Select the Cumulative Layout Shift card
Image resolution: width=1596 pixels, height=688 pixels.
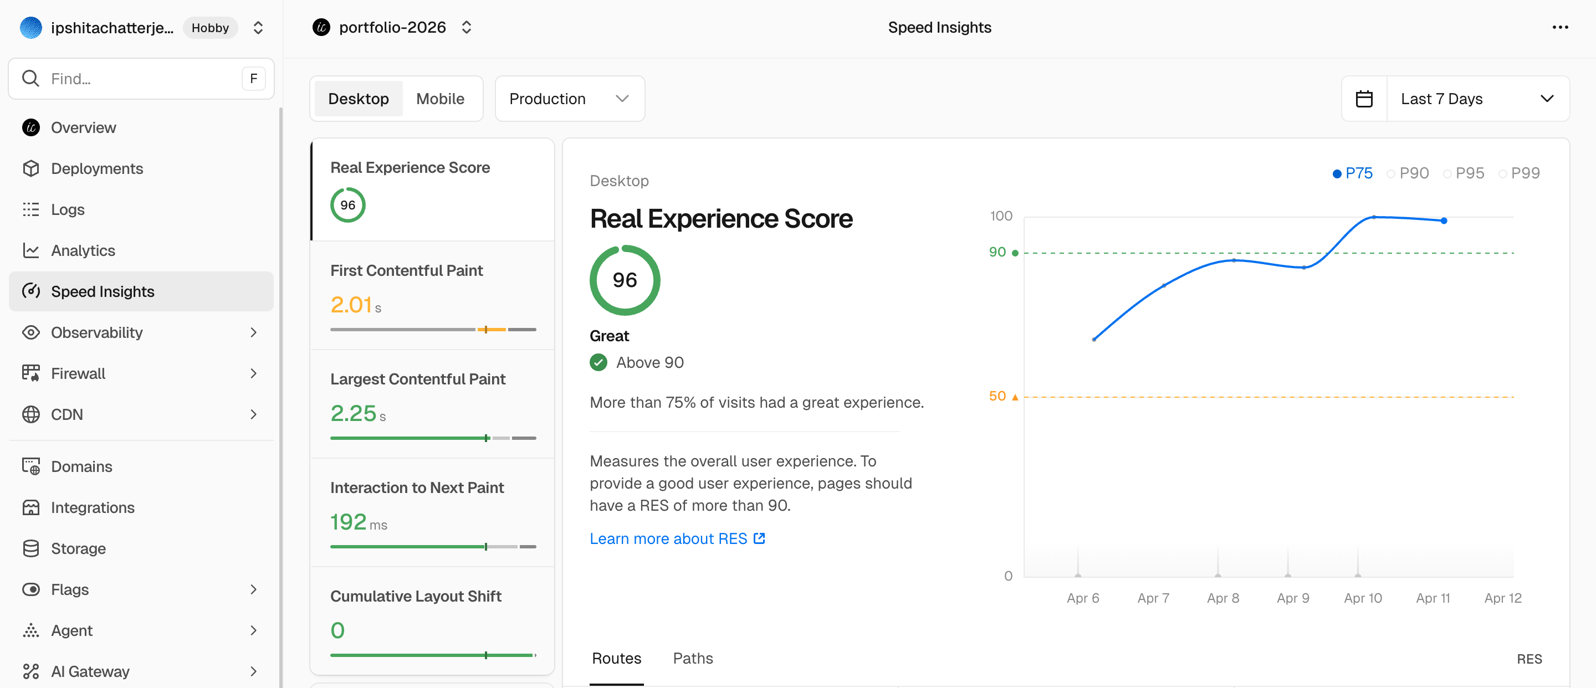click(x=432, y=620)
